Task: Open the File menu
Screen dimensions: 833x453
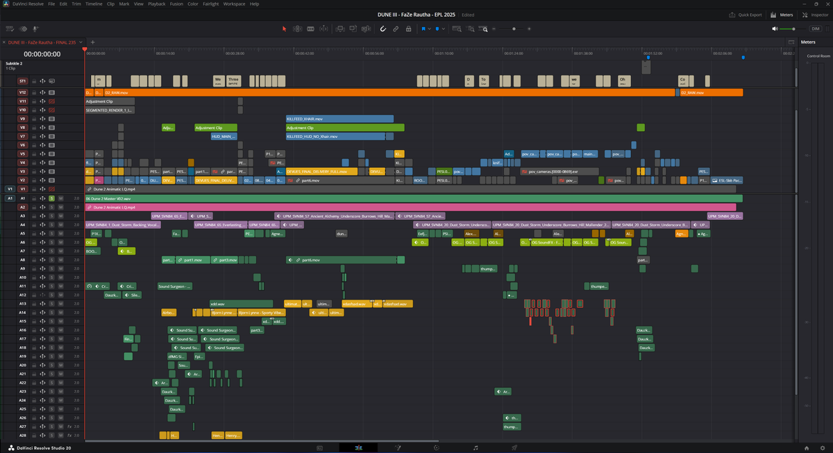Action: coord(52,3)
